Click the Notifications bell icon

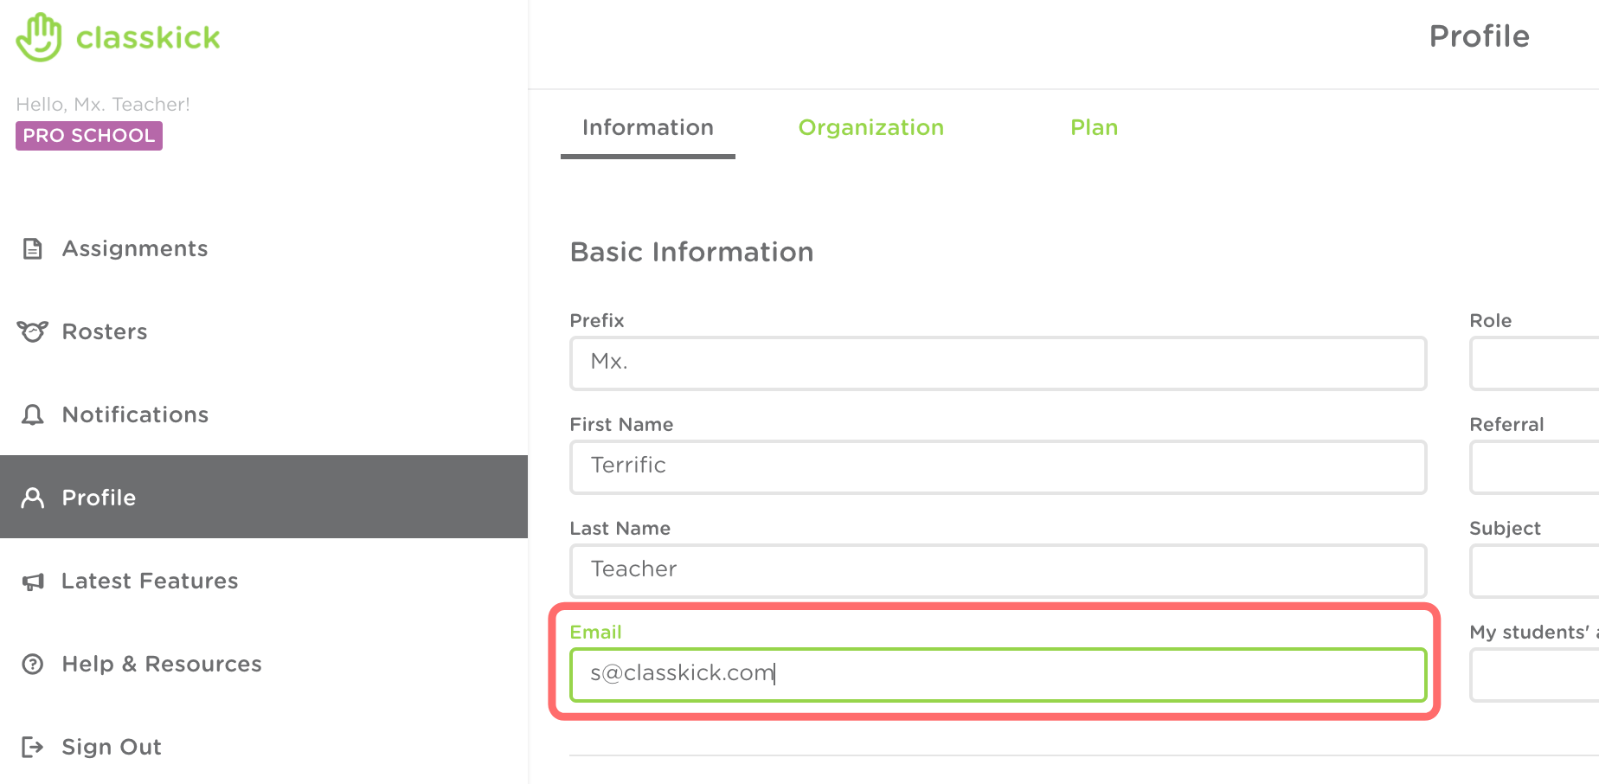(x=32, y=414)
